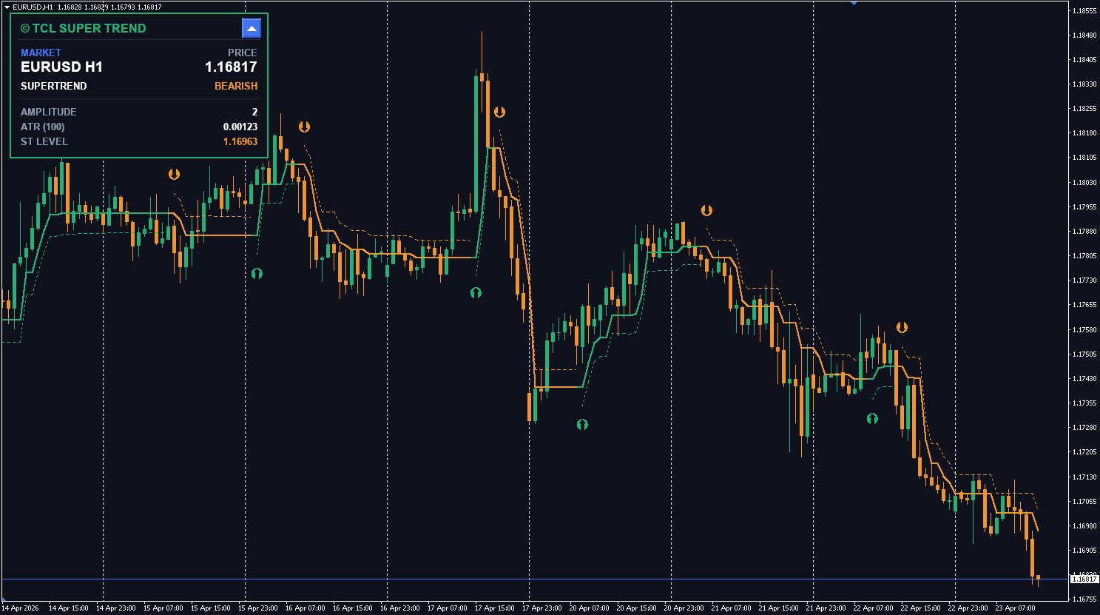The width and height of the screenshot is (1100, 615).
Task: Click the TCL SUPER TREND panel title
Action: coord(84,28)
